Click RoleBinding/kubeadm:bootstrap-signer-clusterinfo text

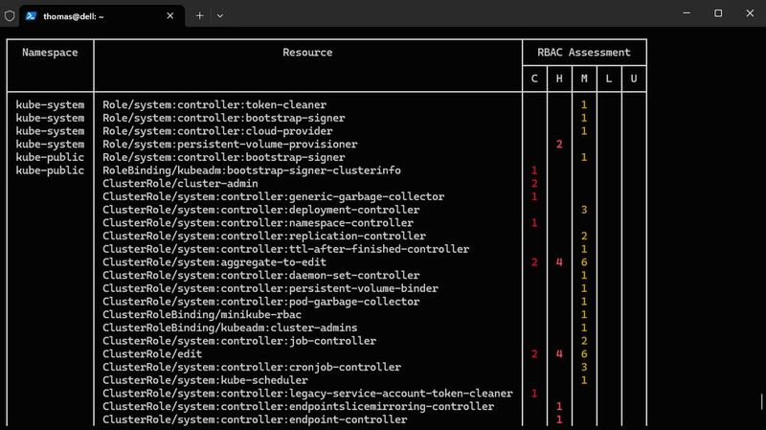coord(252,170)
